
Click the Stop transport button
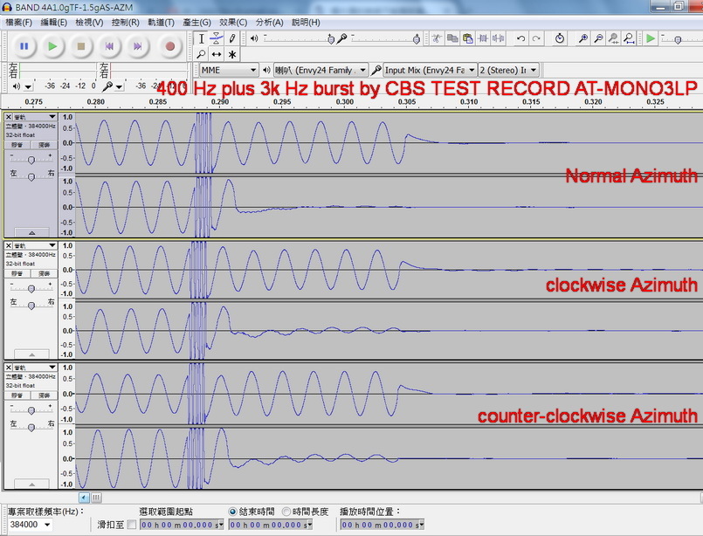click(x=81, y=46)
